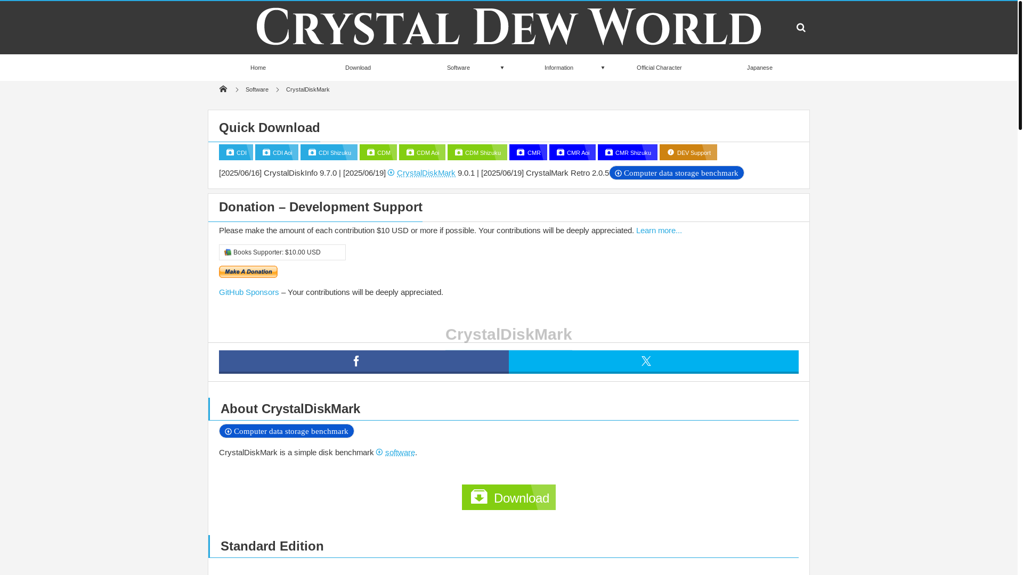Click the home icon in breadcrumb
Image resolution: width=1023 pixels, height=575 pixels.
click(223, 89)
